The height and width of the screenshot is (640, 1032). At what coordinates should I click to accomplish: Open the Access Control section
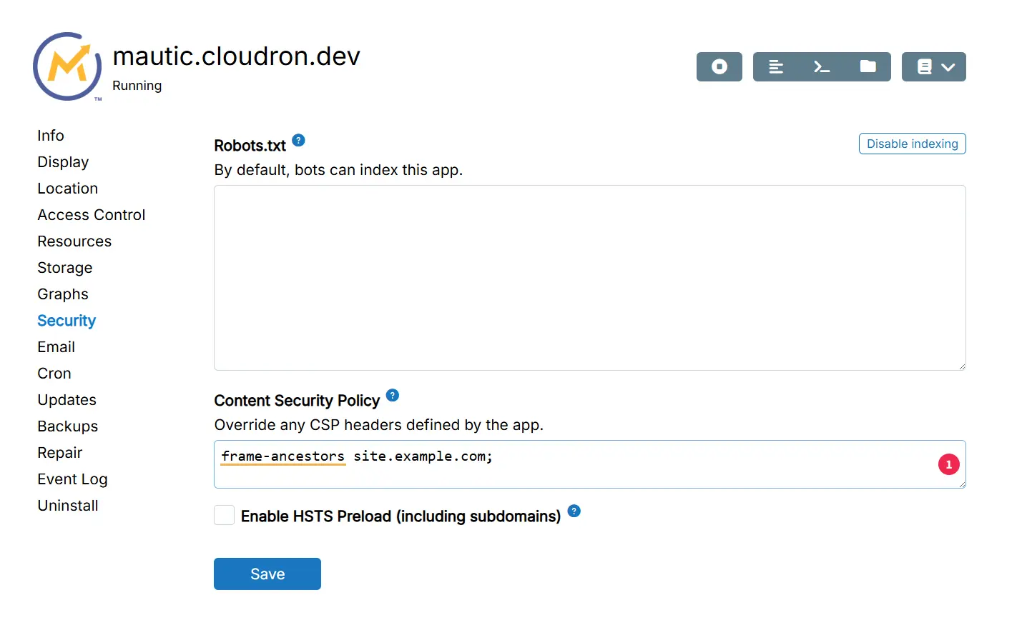(x=91, y=215)
